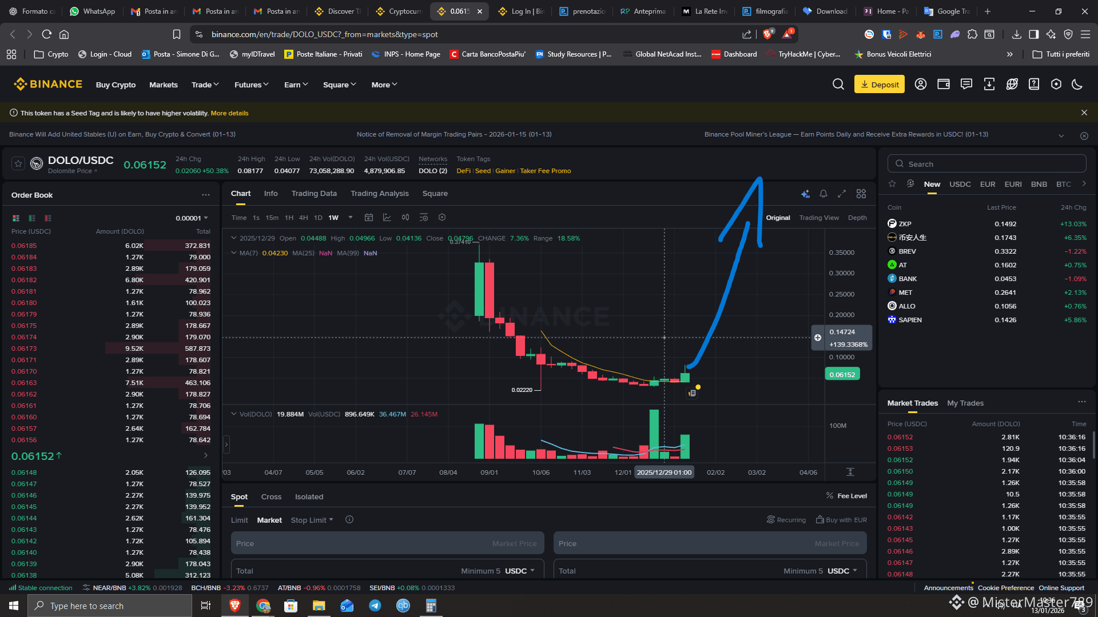
Task: Open the Futures navigation dropdown
Action: (252, 85)
